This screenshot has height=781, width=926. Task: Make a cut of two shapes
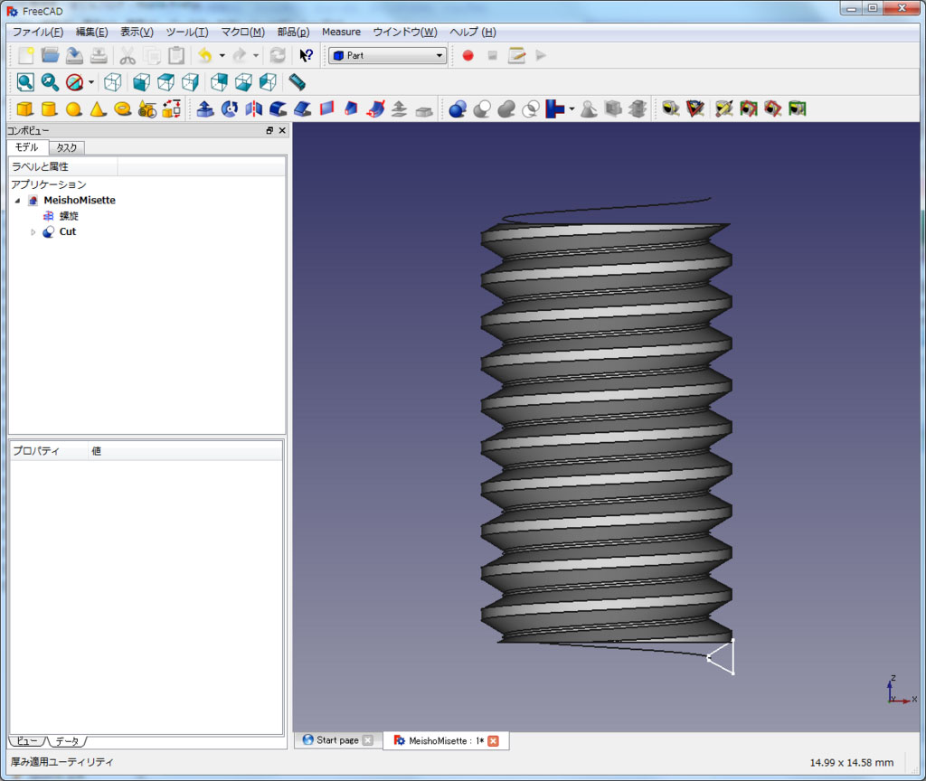[482, 108]
